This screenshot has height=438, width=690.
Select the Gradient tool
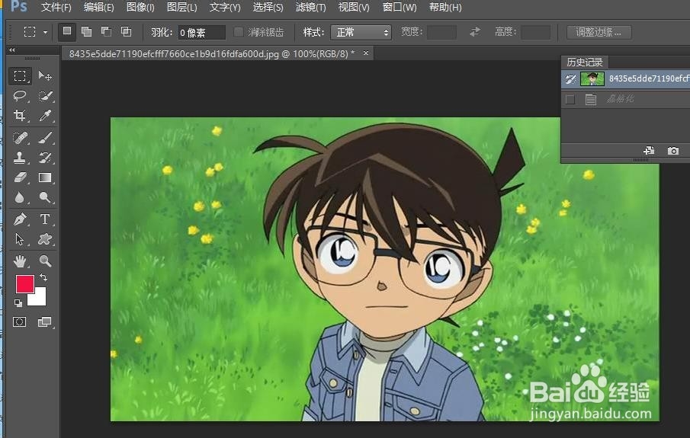click(x=44, y=177)
